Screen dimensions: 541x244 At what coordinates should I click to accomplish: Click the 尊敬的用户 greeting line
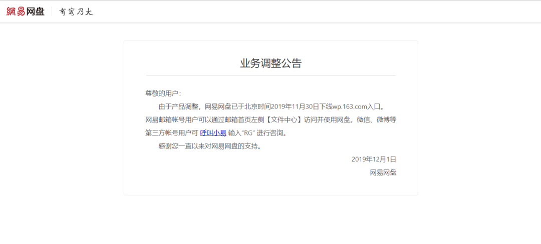[163, 93]
